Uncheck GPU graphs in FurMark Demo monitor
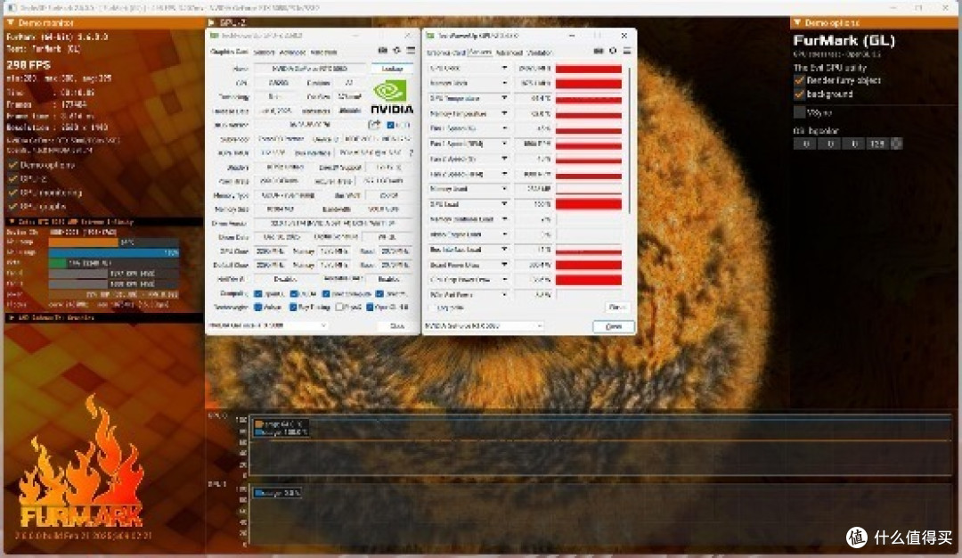 12,206
